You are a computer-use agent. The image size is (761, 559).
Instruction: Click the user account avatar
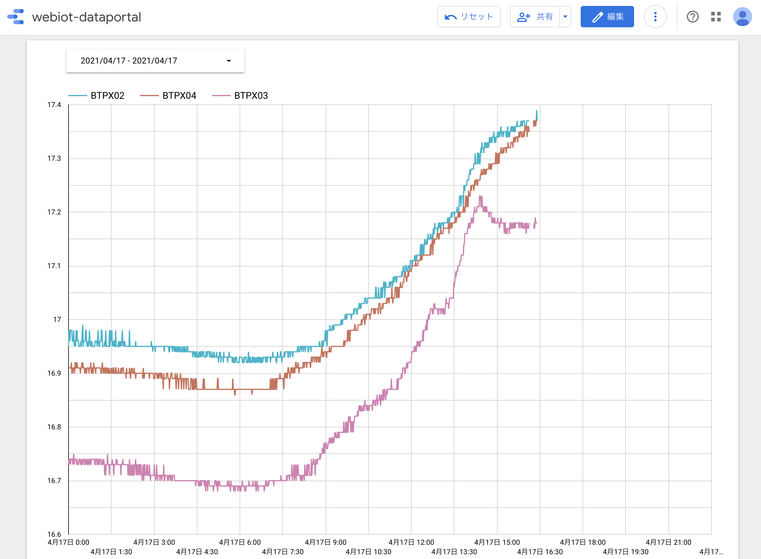(x=742, y=17)
